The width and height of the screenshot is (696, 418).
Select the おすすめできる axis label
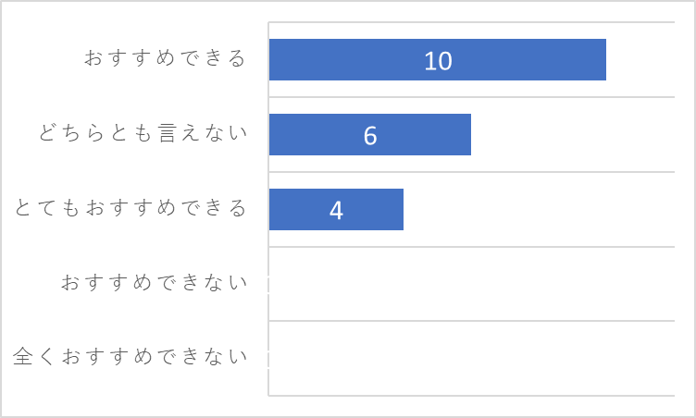pyautogui.click(x=165, y=58)
